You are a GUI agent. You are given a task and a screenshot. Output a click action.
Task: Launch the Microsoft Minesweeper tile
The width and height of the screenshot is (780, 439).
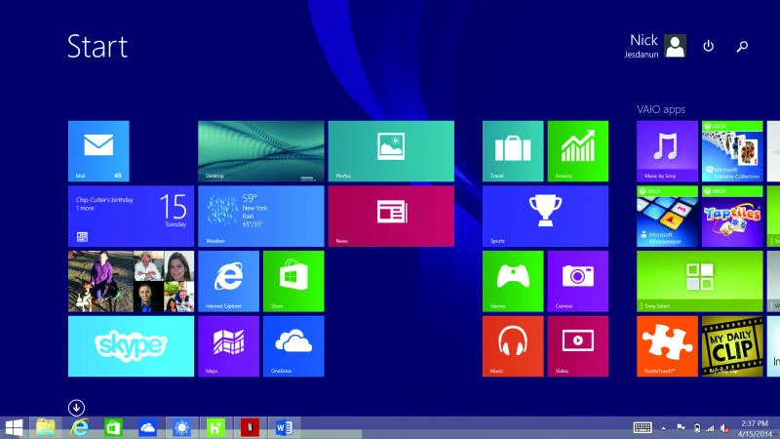[x=667, y=216]
